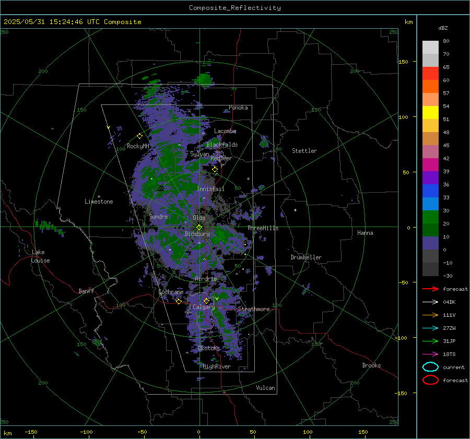
Task: Click the Sylvan label on the map
Action: point(199,154)
